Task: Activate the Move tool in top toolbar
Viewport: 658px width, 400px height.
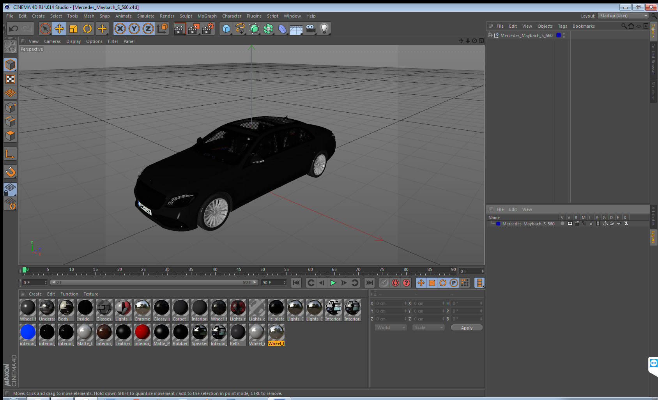Action: (x=59, y=28)
